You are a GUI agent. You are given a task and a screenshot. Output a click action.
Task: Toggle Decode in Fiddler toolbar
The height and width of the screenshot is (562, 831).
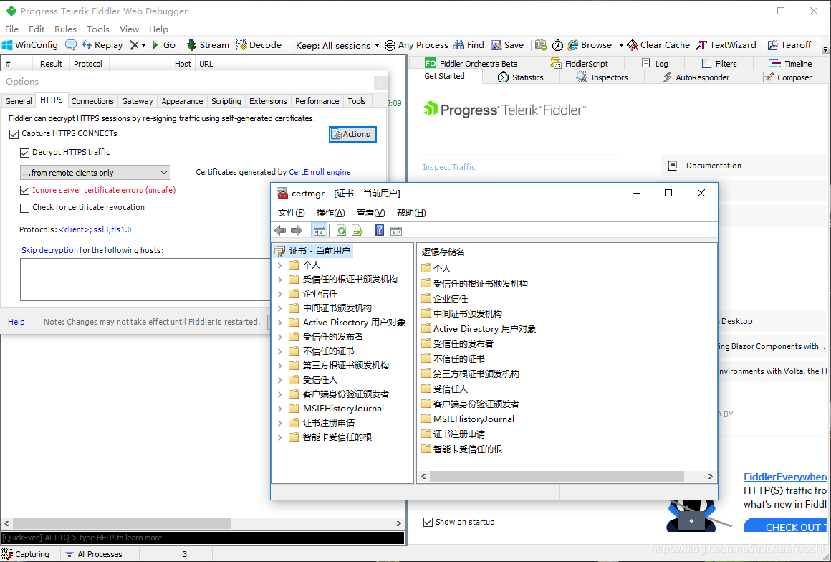(259, 45)
